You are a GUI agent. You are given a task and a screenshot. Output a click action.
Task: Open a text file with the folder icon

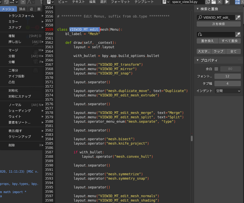[x=214, y=2]
